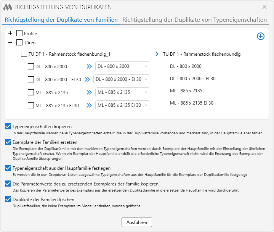
Task: Disable Typeneigenschaften kopieren option
Action: tap(8, 127)
